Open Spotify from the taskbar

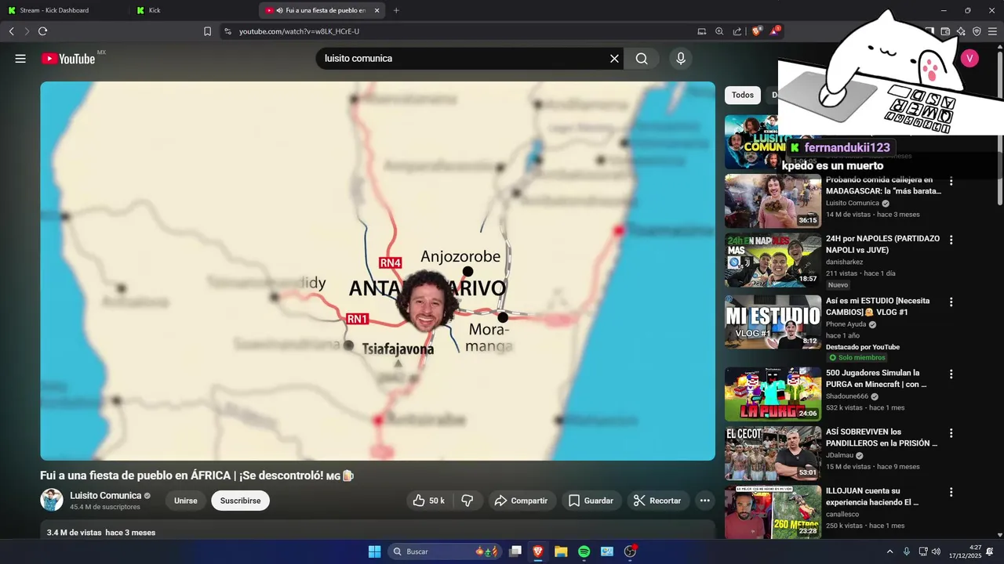pos(584,551)
